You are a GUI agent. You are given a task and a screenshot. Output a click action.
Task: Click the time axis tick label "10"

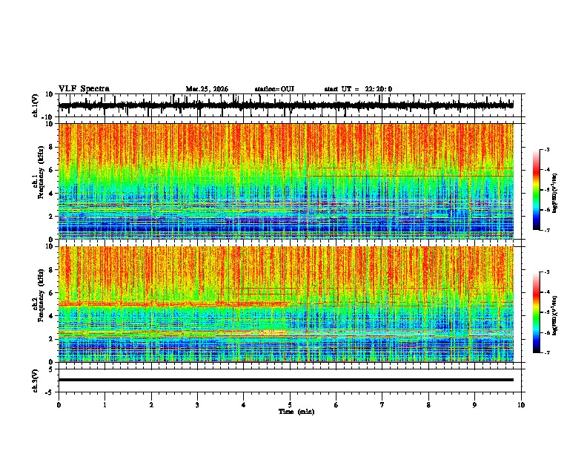point(521,405)
